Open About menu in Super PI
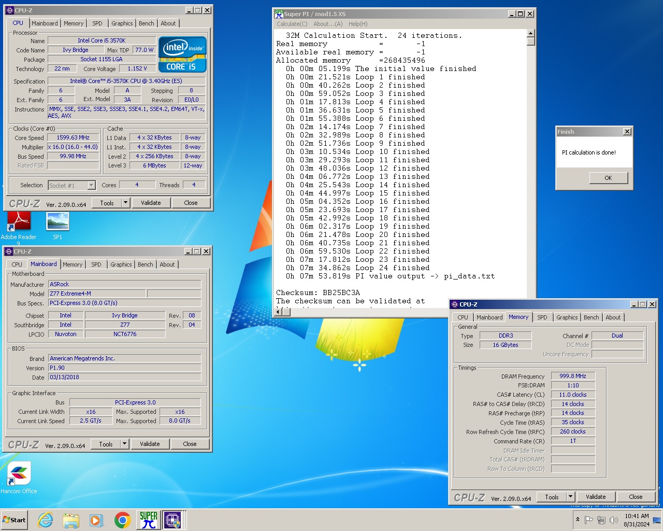663x531 pixels. [x=328, y=24]
